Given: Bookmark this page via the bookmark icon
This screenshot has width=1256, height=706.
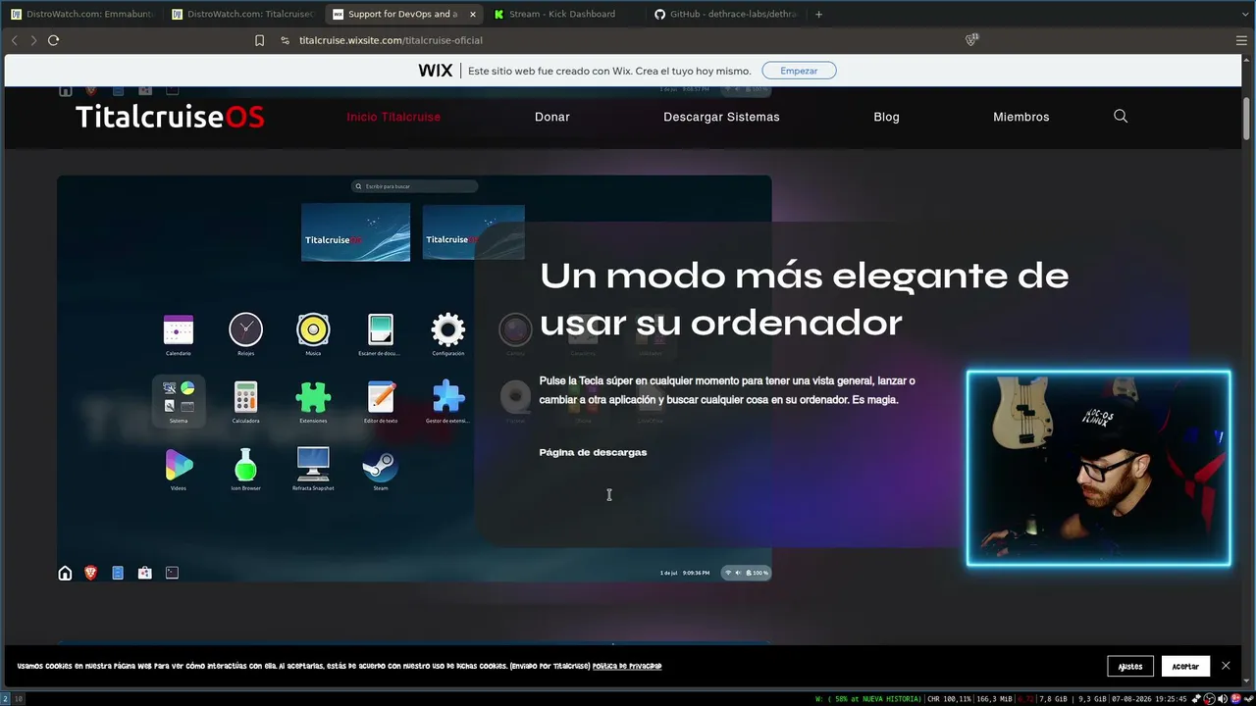Looking at the screenshot, I should pyautogui.click(x=259, y=40).
